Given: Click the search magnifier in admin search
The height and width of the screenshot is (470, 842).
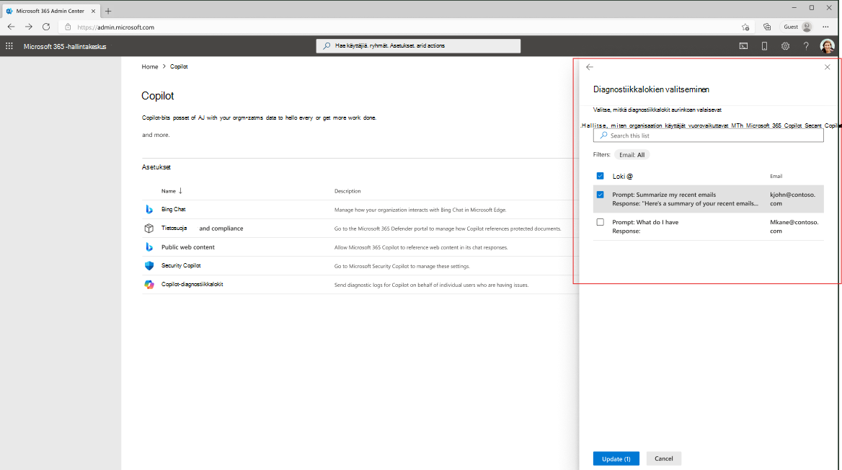Looking at the screenshot, I should coord(327,46).
